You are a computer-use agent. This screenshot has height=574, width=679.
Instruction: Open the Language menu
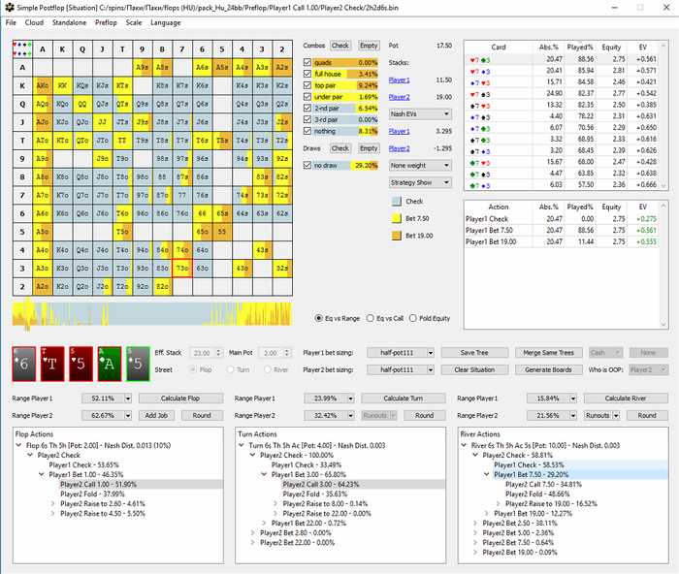166,22
